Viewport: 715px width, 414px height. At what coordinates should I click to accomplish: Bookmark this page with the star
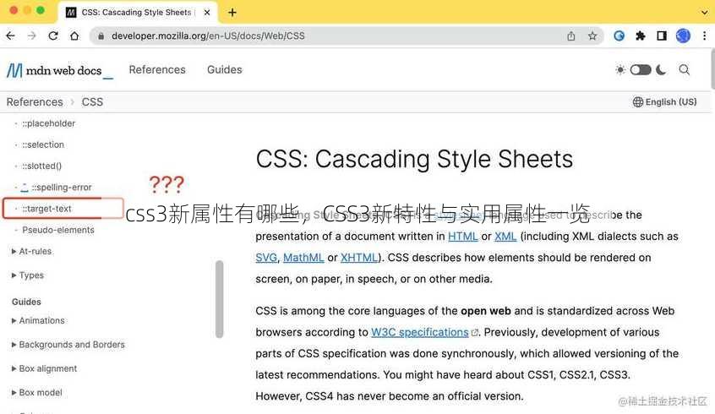[x=592, y=35]
